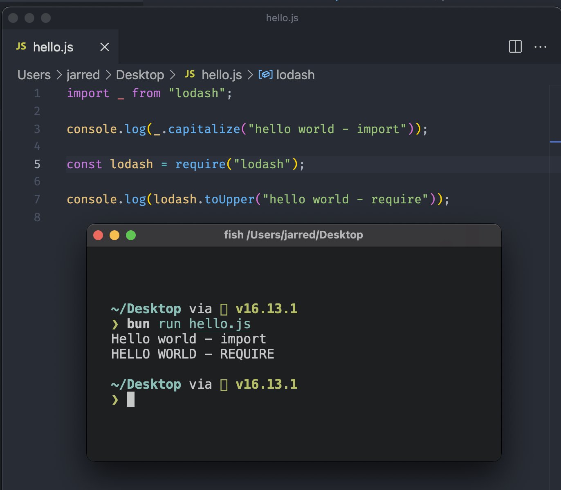Click the Node version icon in the first terminal prompt

click(x=223, y=308)
